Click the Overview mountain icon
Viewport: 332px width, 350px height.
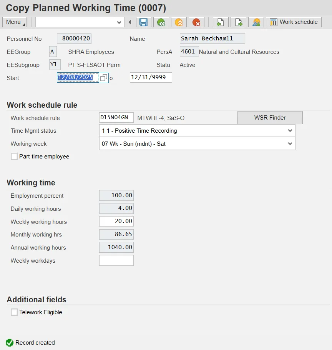256,22
